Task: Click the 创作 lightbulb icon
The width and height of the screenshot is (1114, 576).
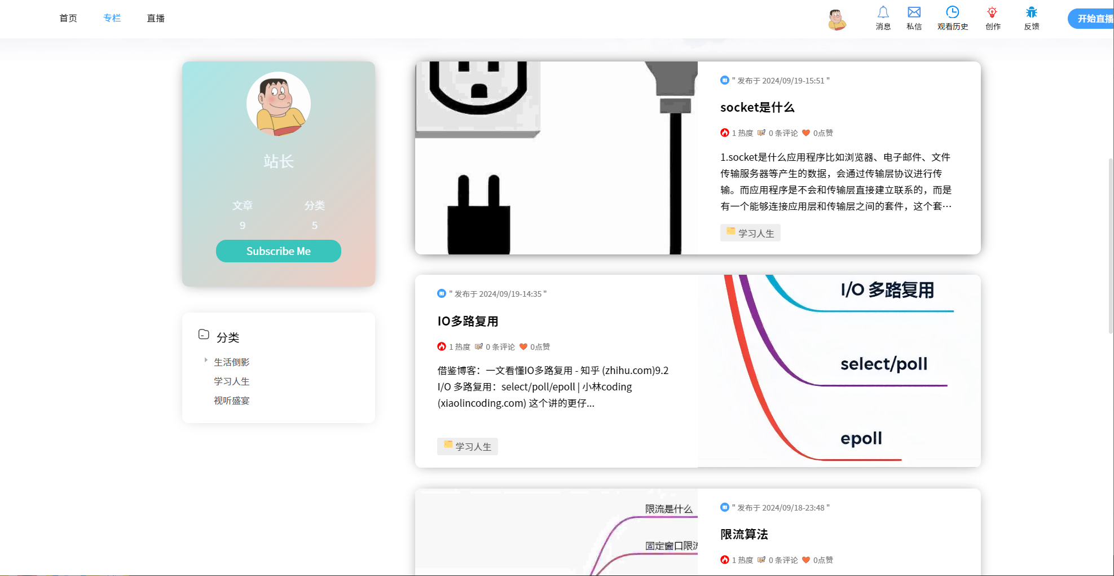Action: coord(992,12)
